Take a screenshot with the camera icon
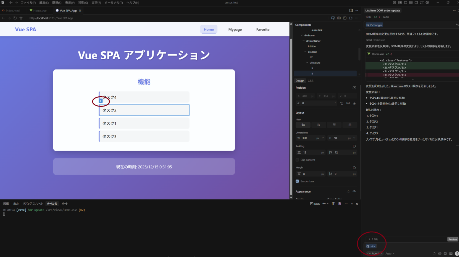 (x=339, y=18)
